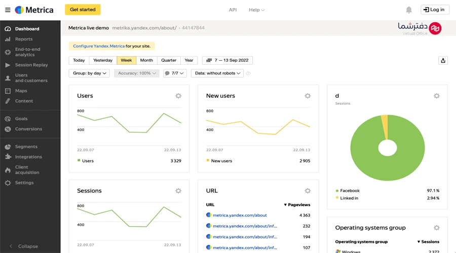The image size is (456, 253).
Task: Expand the Help dropdown
Action: pos(256,10)
